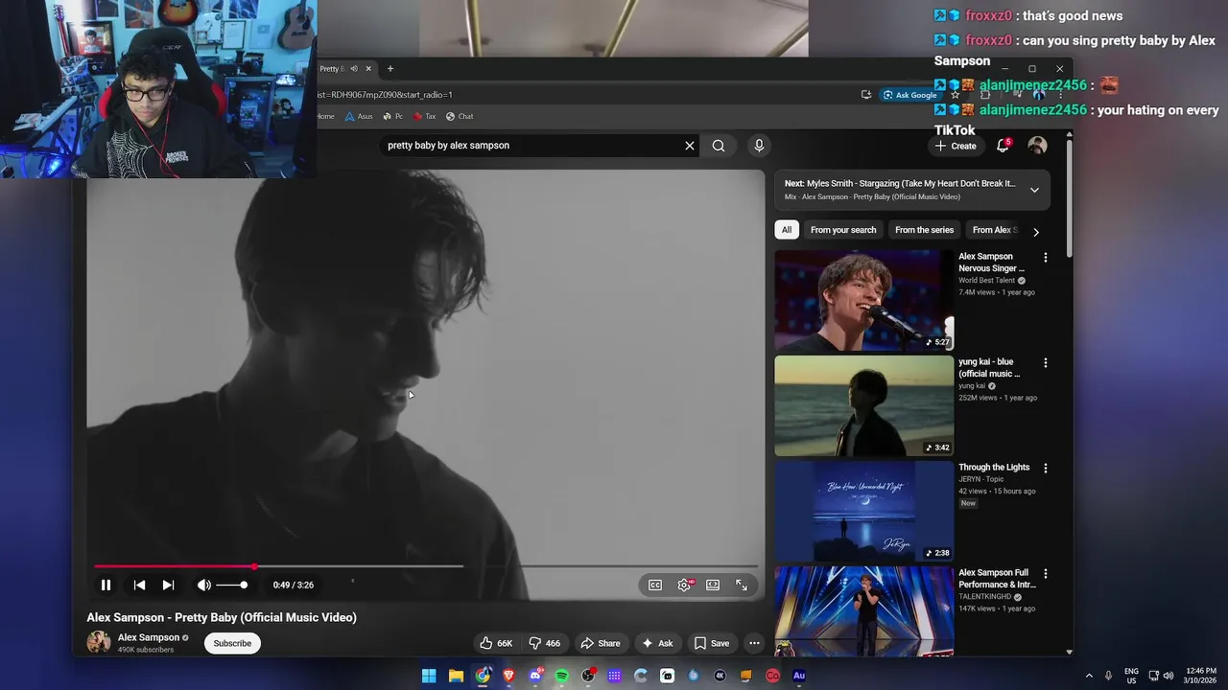Open more actions menu under the video
The width and height of the screenshot is (1228, 690).
click(x=754, y=643)
